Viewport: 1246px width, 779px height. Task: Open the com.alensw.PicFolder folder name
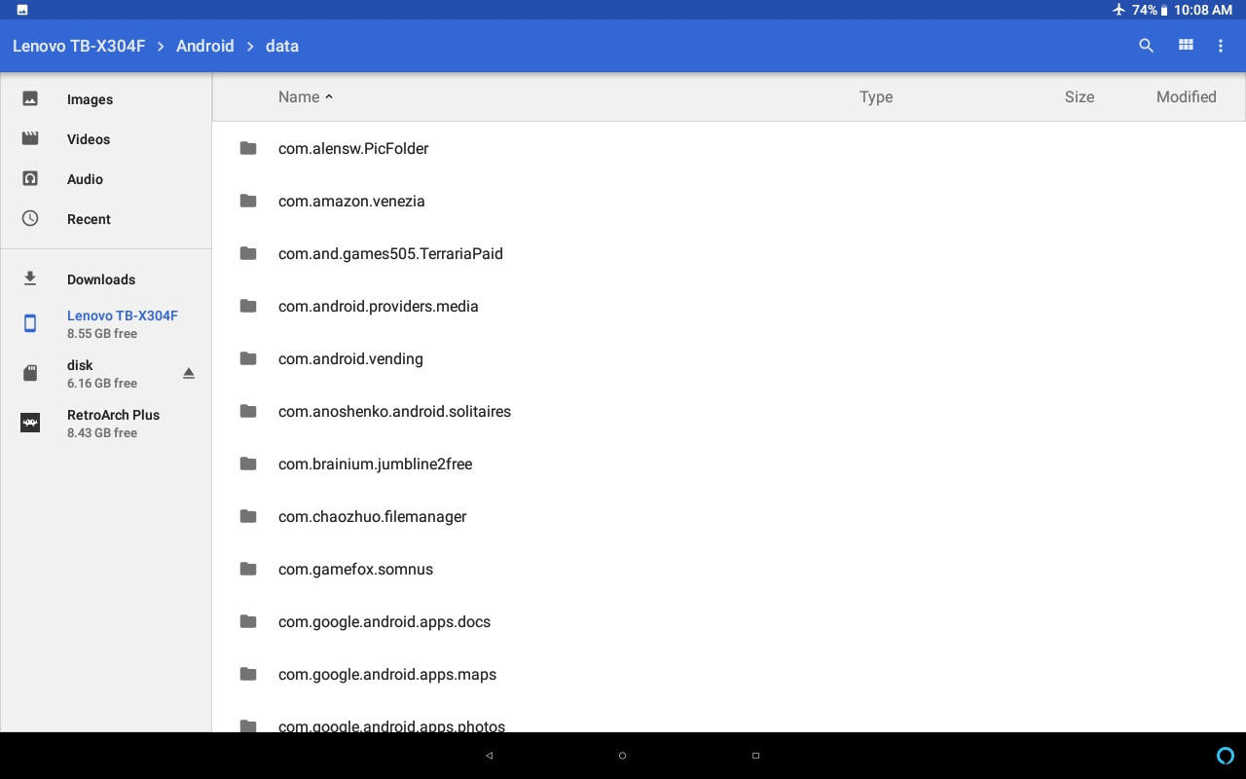tap(353, 148)
